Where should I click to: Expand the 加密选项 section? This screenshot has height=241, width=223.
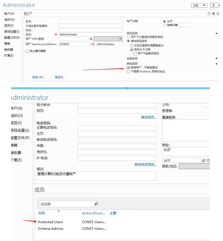(x=217, y=58)
